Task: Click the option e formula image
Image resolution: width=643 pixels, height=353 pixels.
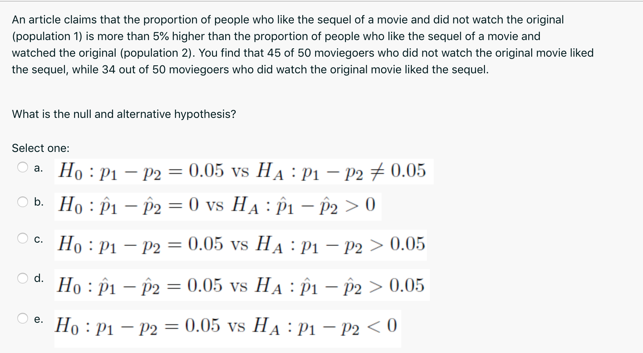Action: pos(227,327)
